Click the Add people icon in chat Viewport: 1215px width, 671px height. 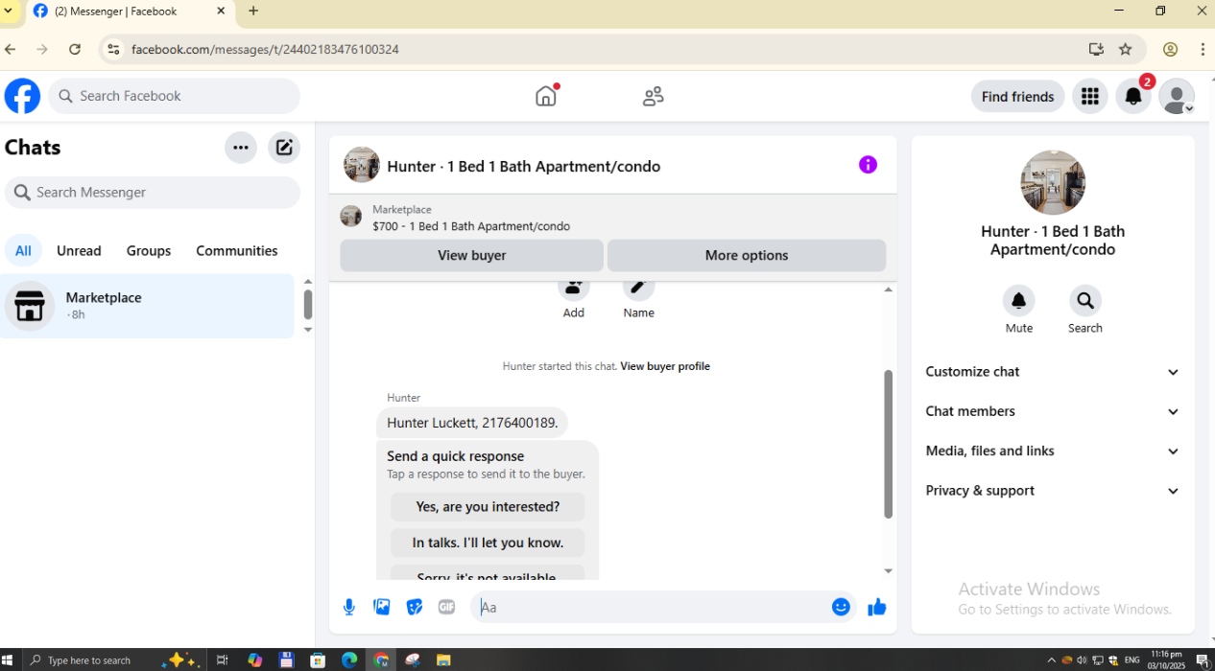click(574, 288)
